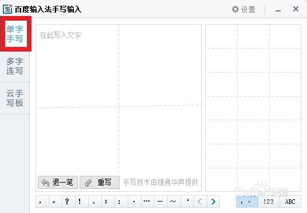Click 手写技术由捷通华声提供 text
307x213 pixels.
point(160,182)
